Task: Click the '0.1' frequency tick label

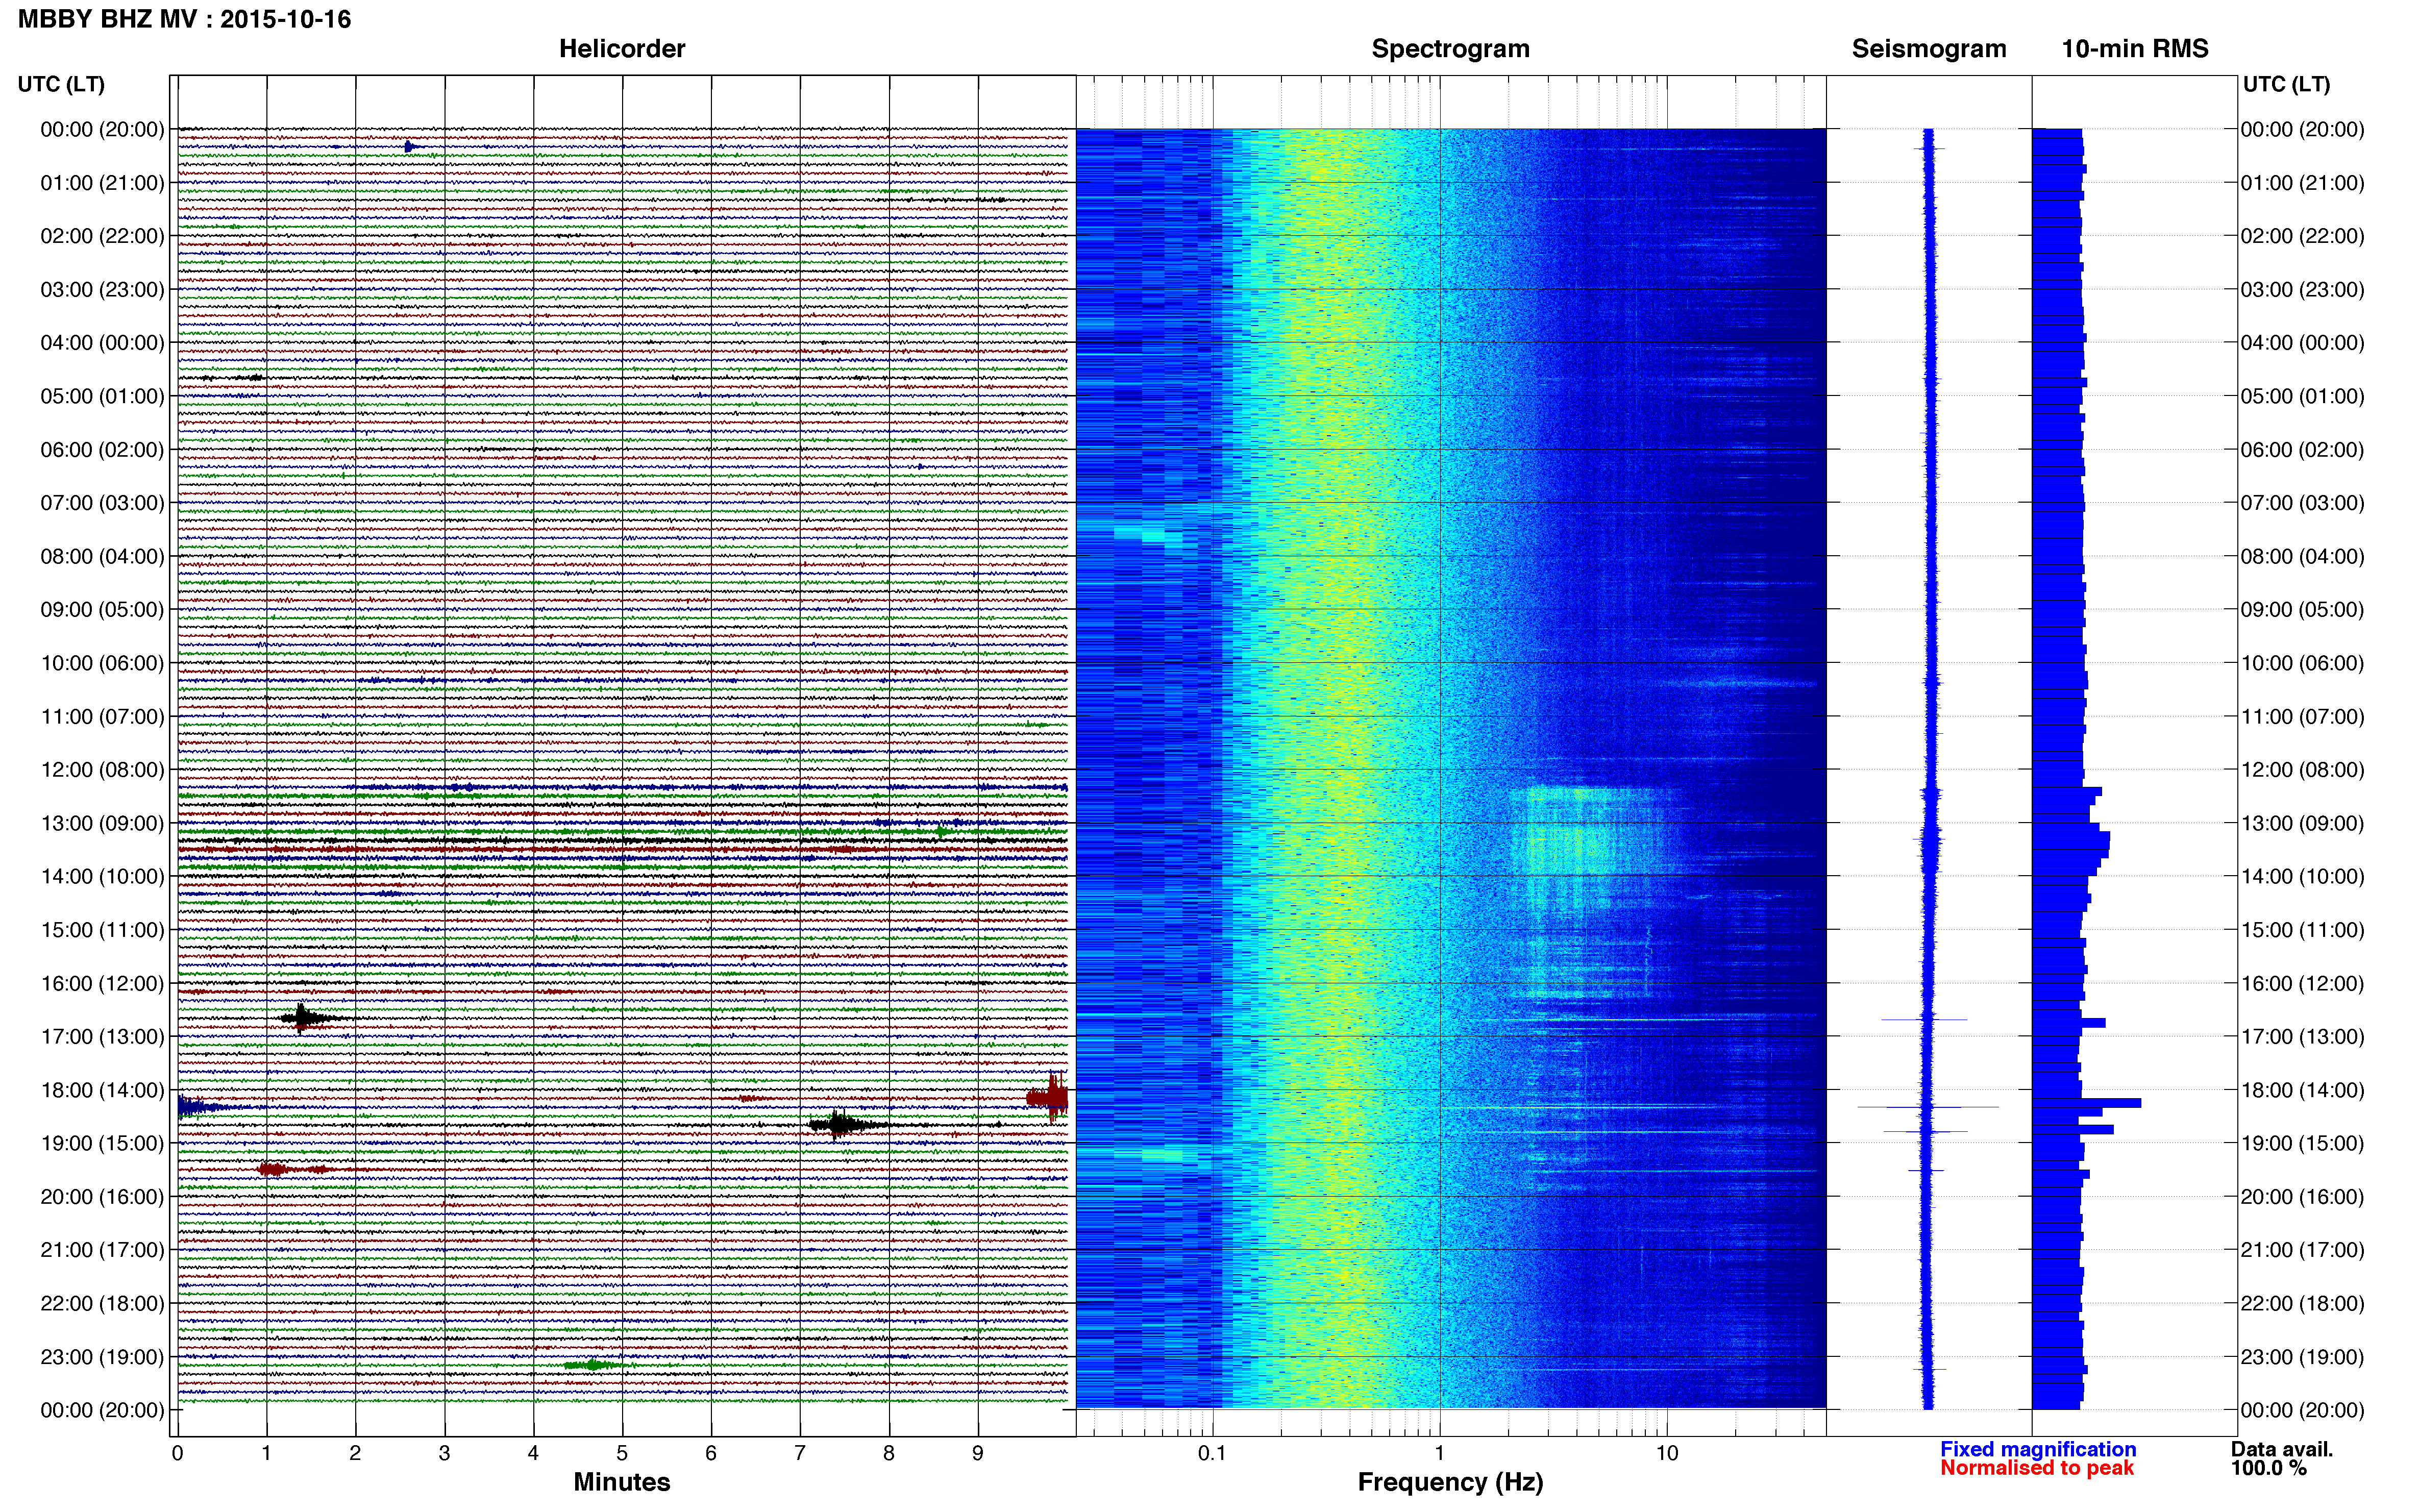Action: coord(1212,1453)
